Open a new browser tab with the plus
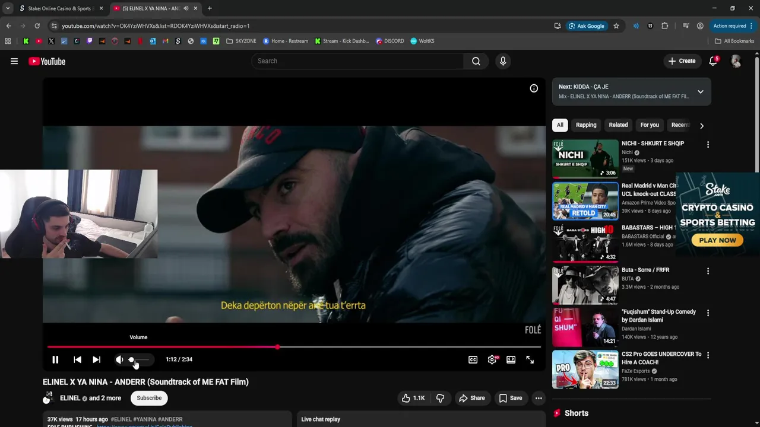The height and width of the screenshot is (427, 760). pyautogui.click(x=210, y=8)
